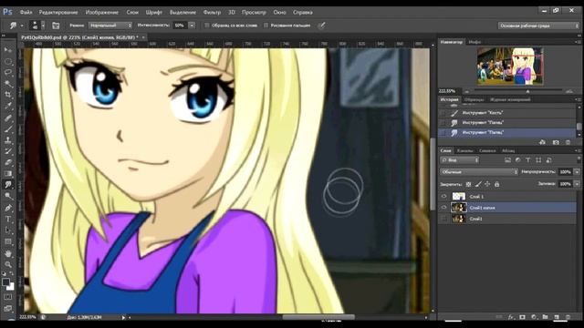Change screen mode from toolbox

click(x=8, y=308)
